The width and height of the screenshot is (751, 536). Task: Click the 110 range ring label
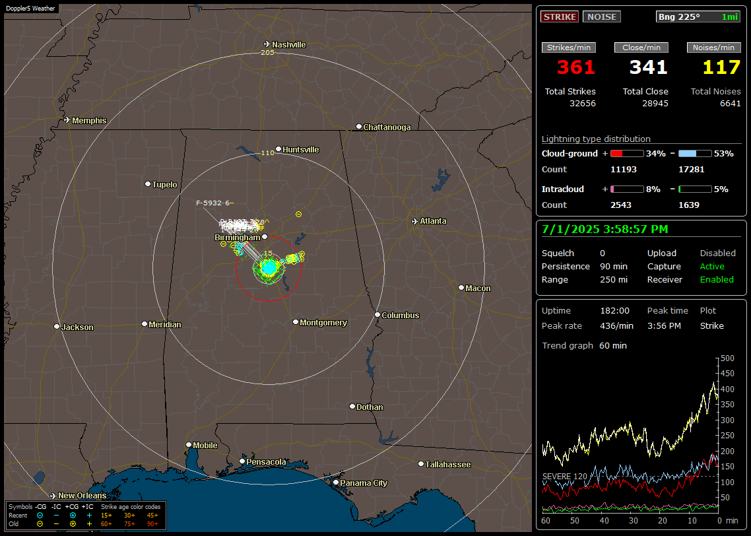[x=267, y=152]
